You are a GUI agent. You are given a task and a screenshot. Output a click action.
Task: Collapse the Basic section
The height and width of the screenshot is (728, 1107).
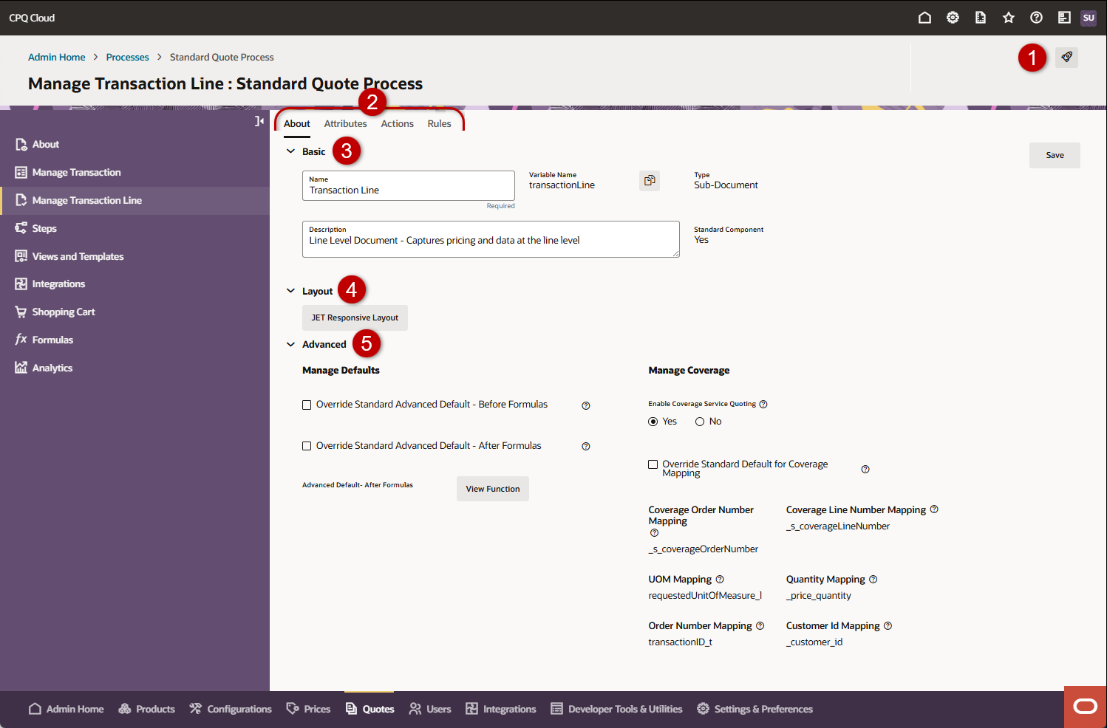290,151
